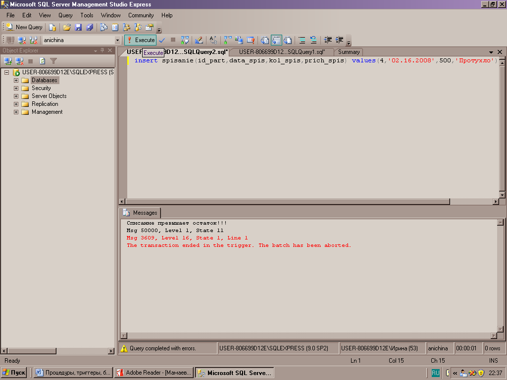The image size is (507, 380).
Task: Open the Query menu
Action: (65, 15)
